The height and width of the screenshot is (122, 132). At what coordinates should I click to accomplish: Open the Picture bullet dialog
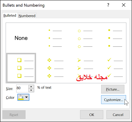click(113, 89)
